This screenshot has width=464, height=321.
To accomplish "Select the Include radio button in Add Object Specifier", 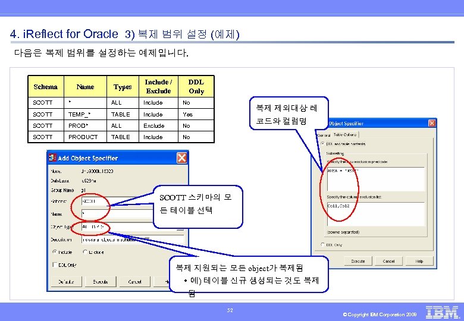I will pyautogui.click(x=55, y=252).
